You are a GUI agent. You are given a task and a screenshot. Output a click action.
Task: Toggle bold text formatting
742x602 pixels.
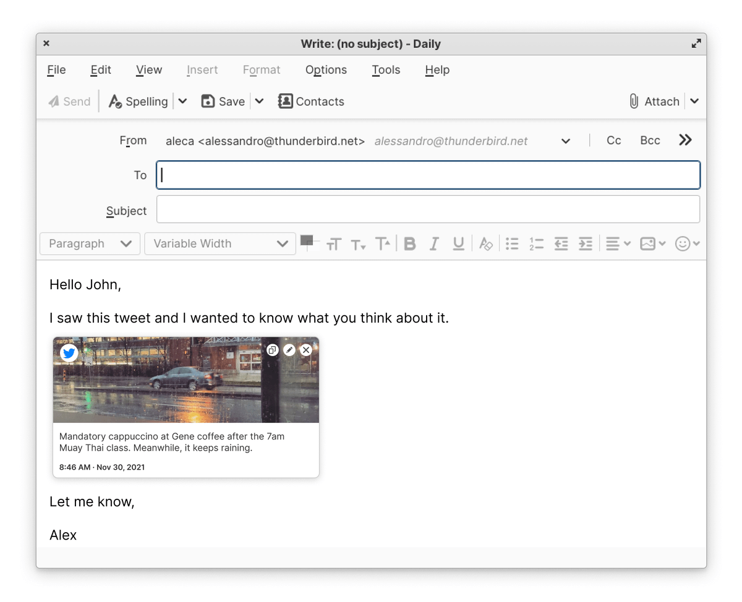point(409,244)
